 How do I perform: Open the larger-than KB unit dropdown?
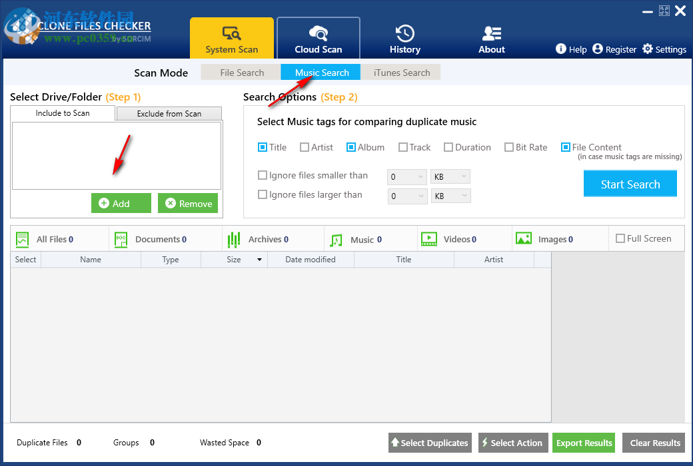[x=450, y=196]
